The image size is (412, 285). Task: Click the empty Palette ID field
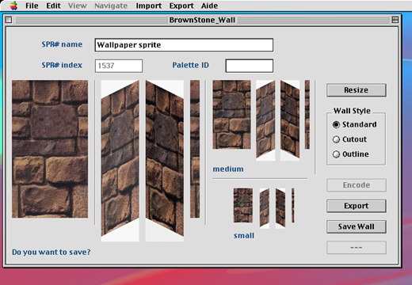[250, 66]
